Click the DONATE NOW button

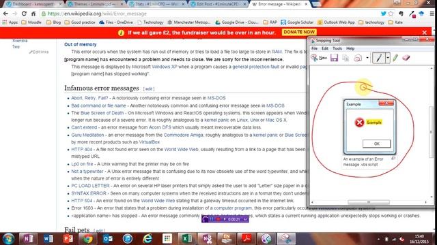point(299,32)
